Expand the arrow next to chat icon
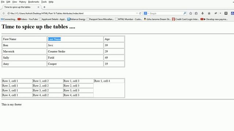Image resolution: width=234 pixels, height=131 pixels. pos(220,13)
